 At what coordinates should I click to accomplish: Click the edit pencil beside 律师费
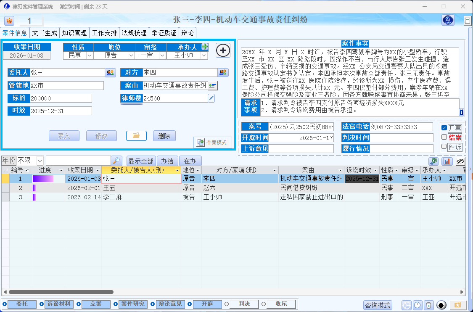[211, 98]
